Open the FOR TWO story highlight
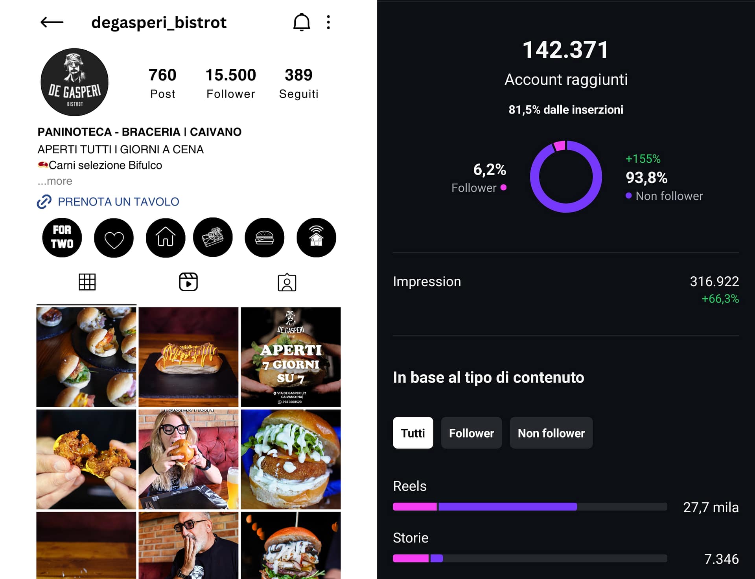 [62, 238]
